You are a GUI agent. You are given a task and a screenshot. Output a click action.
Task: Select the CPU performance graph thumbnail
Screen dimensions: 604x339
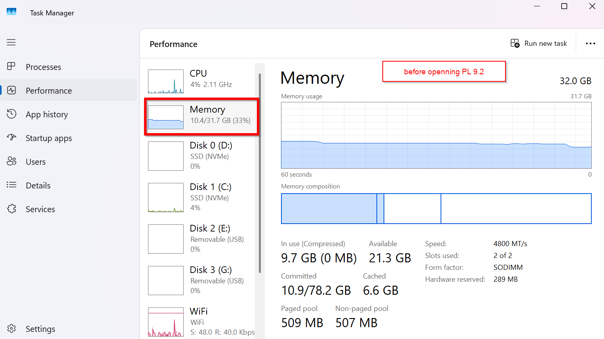pos(165,81)
